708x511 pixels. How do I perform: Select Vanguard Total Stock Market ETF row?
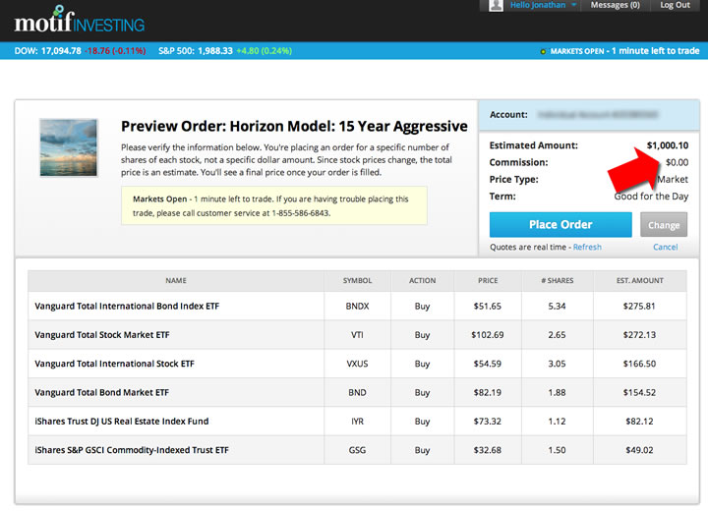coord(357,335)
